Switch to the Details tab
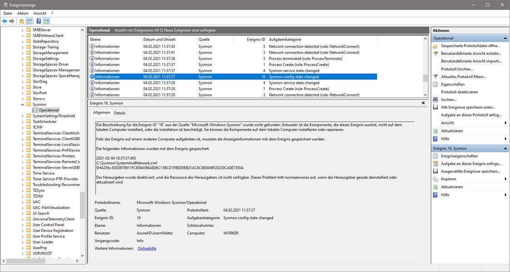The image size is (510, 272). [x=119, y=113]
